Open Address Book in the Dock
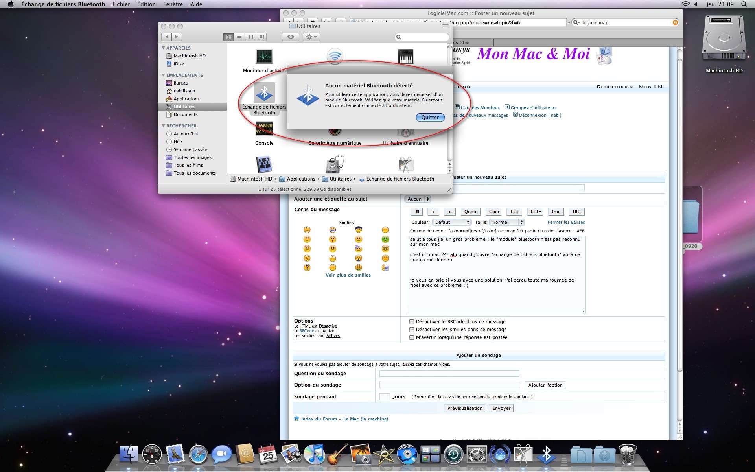755x472 pixels. pos(245,455)
